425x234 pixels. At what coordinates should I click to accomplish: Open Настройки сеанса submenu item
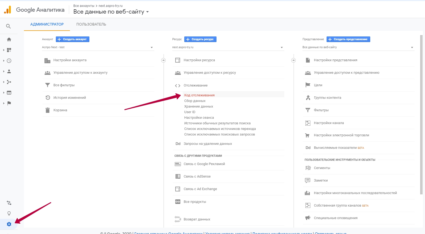[199, 118]
